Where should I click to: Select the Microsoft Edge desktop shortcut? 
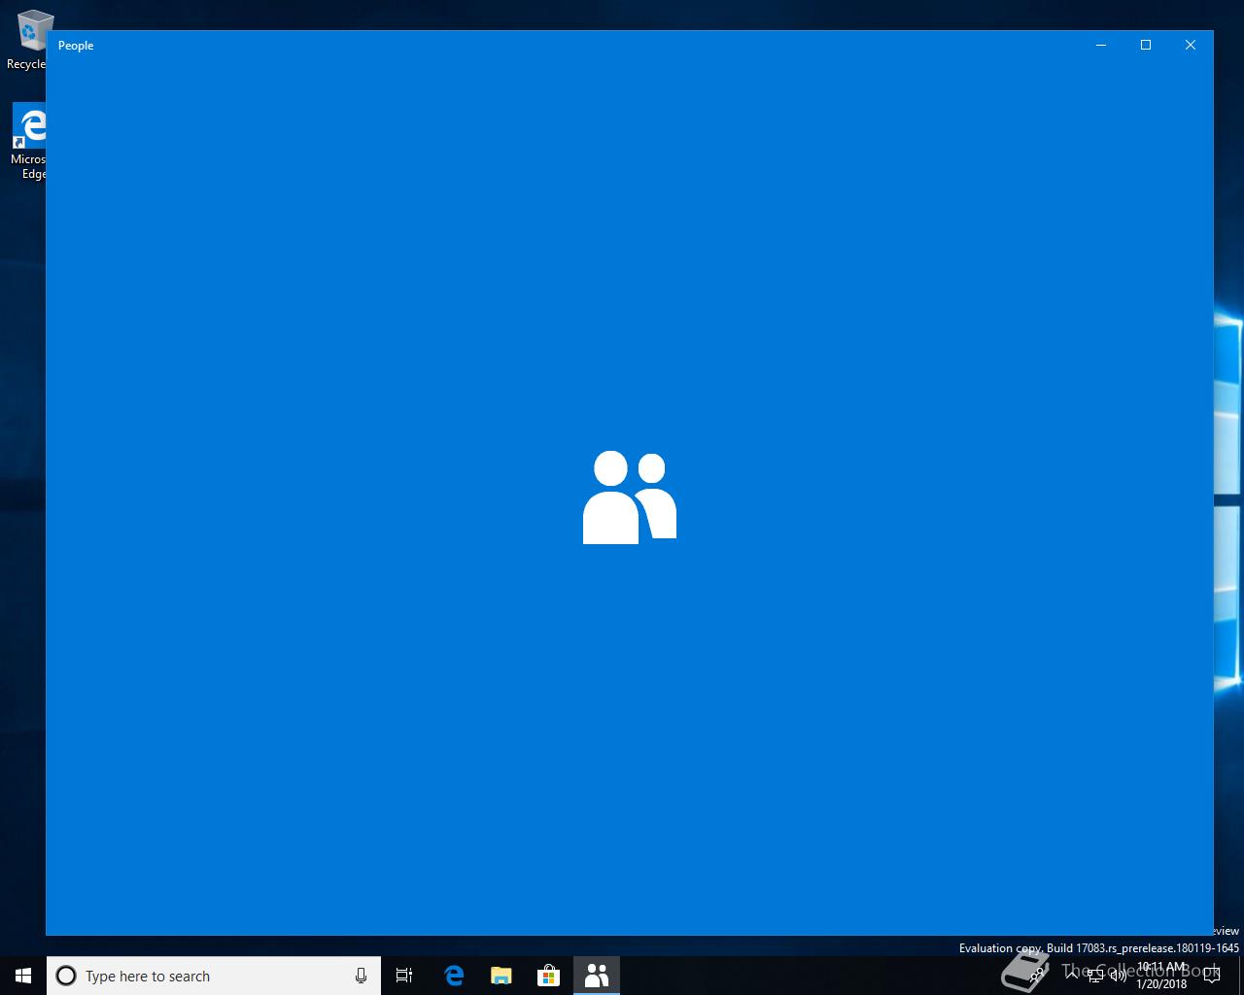tap(27, 142)
